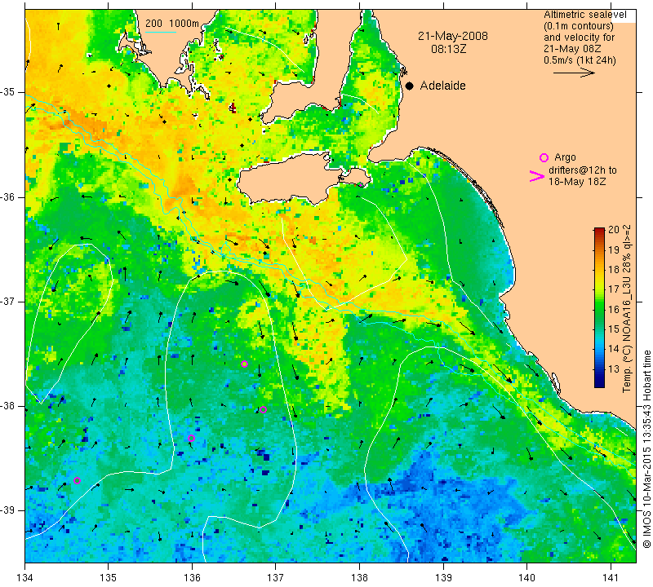
Task: Click the magenta drifter arrowhead legend symbol
Action: (x=536, y=176)
